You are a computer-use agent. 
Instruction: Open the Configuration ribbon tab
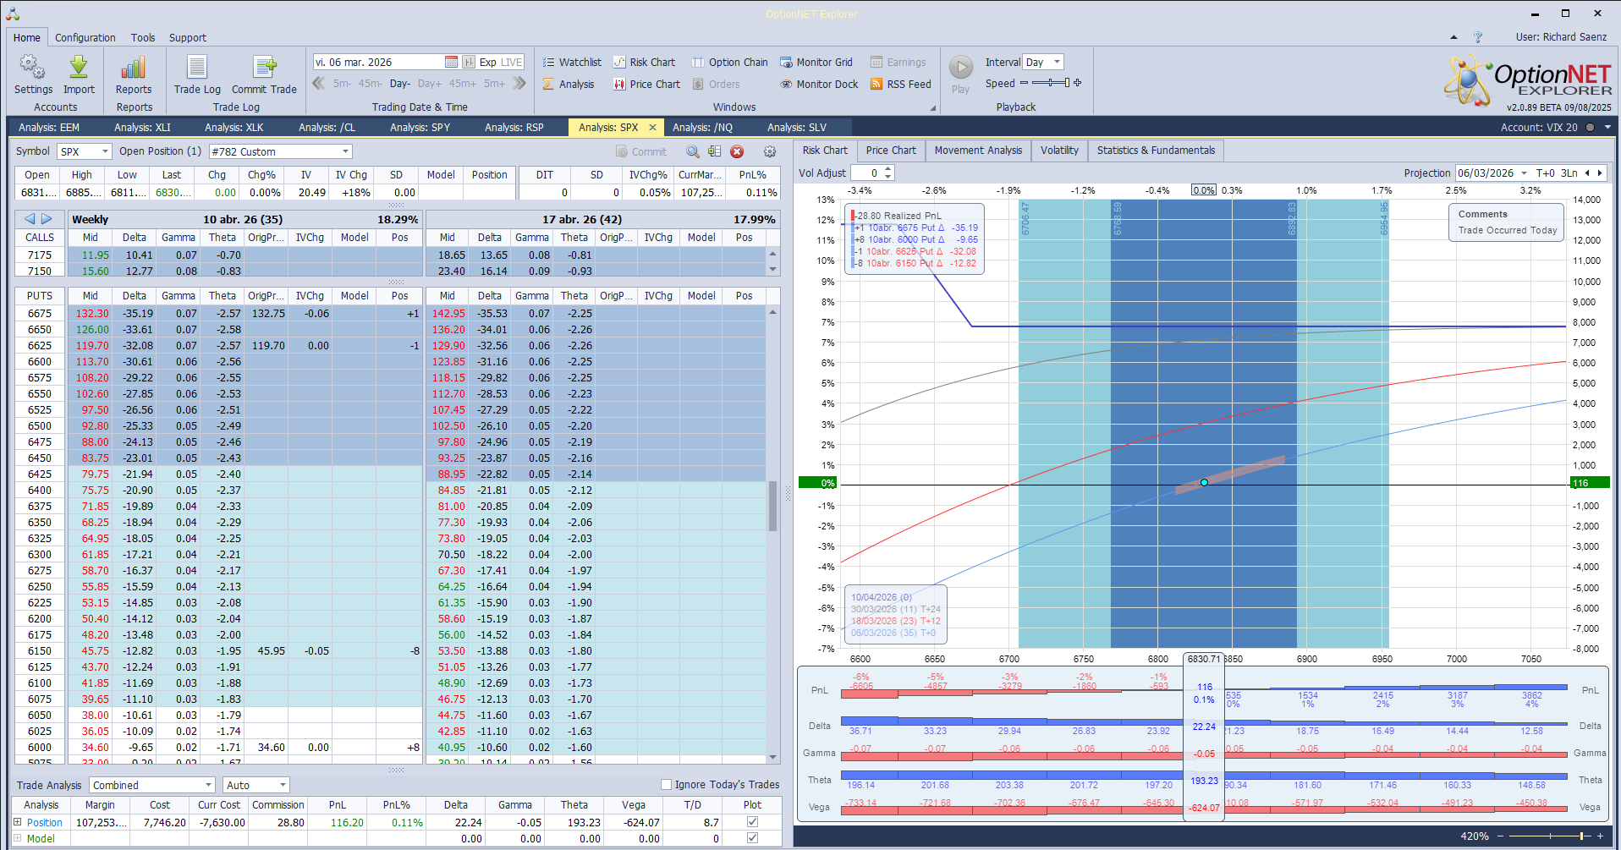[x=85, y=37]
